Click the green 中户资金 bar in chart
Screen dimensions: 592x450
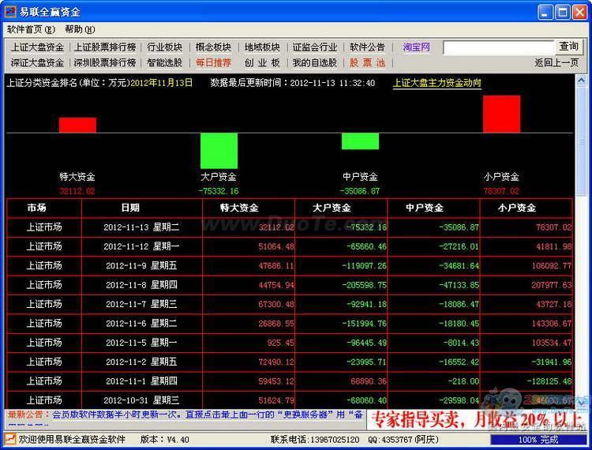click(360, 141)
